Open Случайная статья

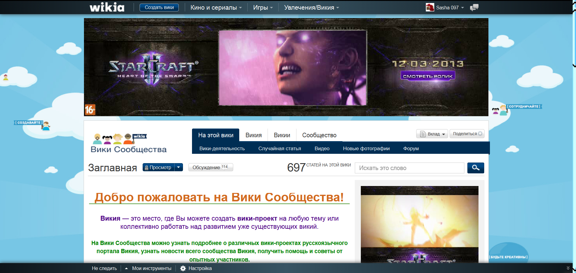(280, 148)
